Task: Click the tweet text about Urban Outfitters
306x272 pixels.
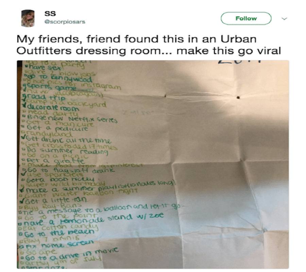Action: 149,45
